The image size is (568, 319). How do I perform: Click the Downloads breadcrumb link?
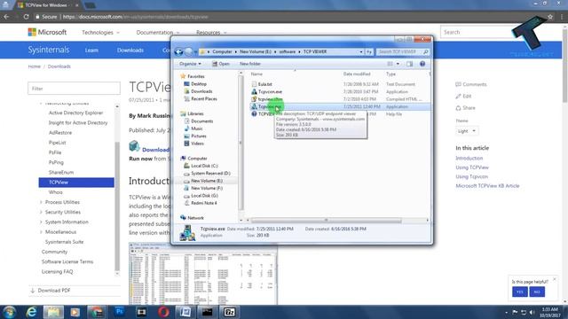pyautogui.click(x=59, y=66)
